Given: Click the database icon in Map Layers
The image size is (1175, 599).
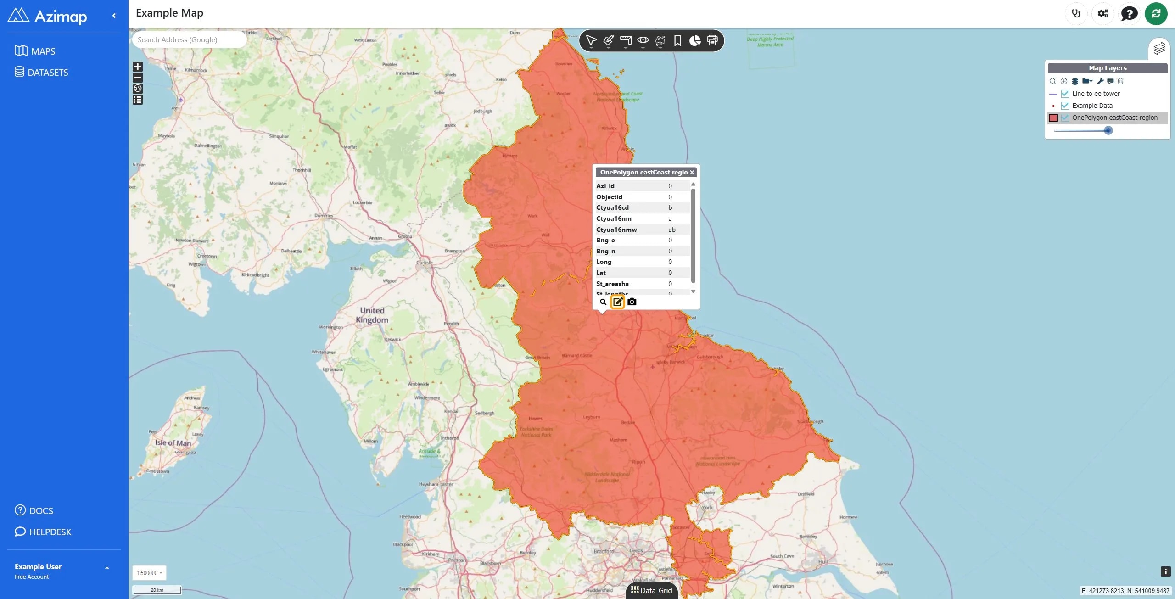Looking at the screenshot, I should pos(1074,81).
